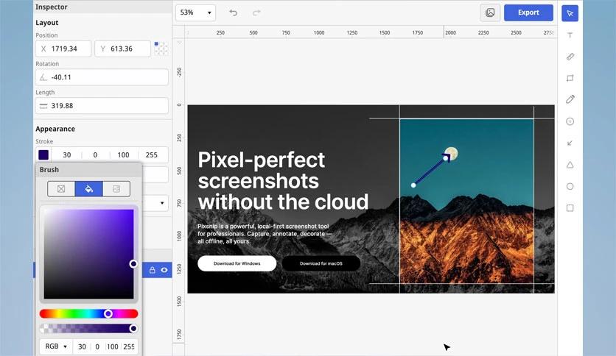Screen dimensions: 616x356
Task: Edit the stroke red value 30
Action: [67, 155]
